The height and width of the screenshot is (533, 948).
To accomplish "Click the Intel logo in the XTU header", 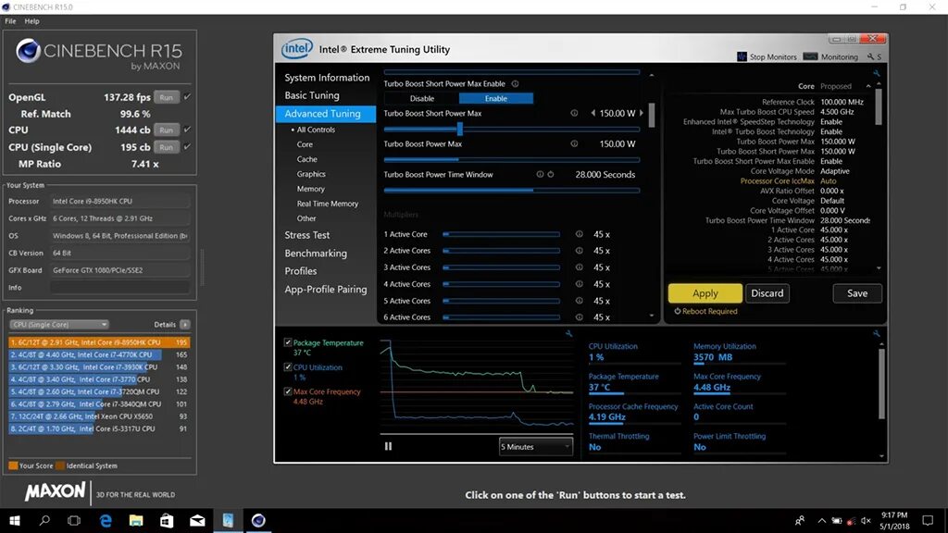I will (x=297, y=49).
